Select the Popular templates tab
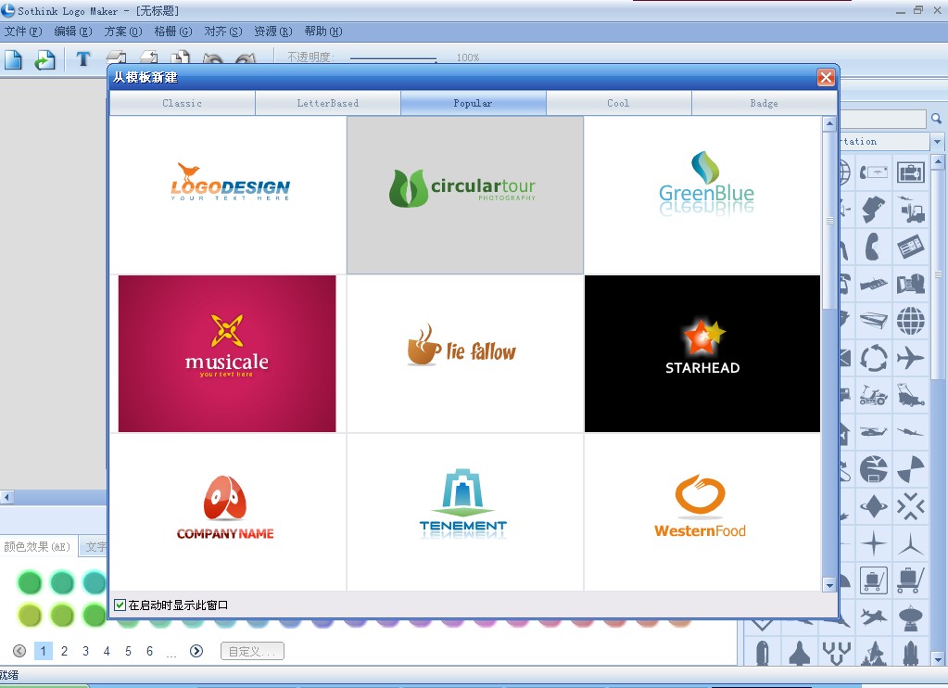Viewport: 948px width, 688px height. click(473, 104)
